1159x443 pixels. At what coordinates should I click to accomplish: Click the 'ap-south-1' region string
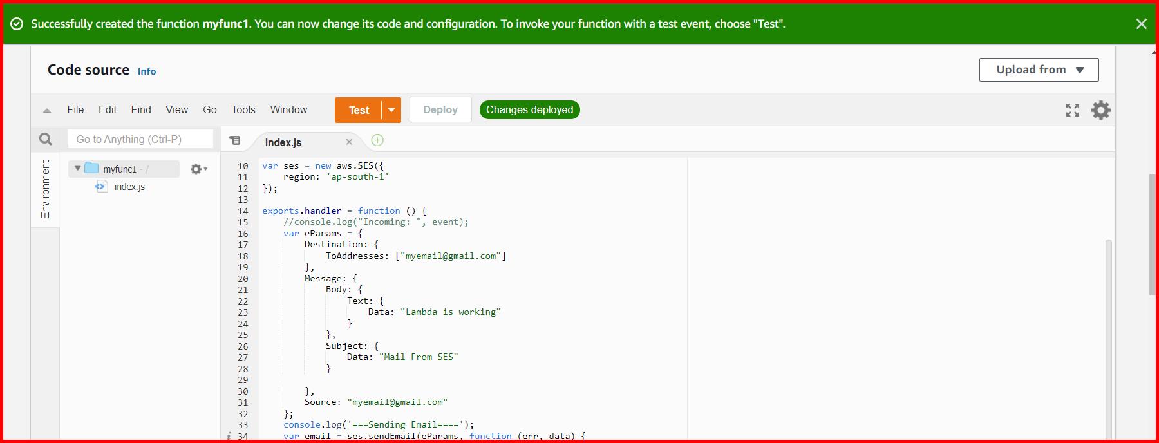coord(357,177)
